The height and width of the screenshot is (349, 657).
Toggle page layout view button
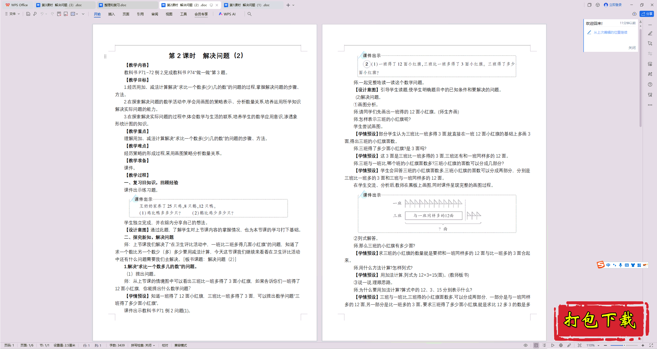tap(536, 345)
